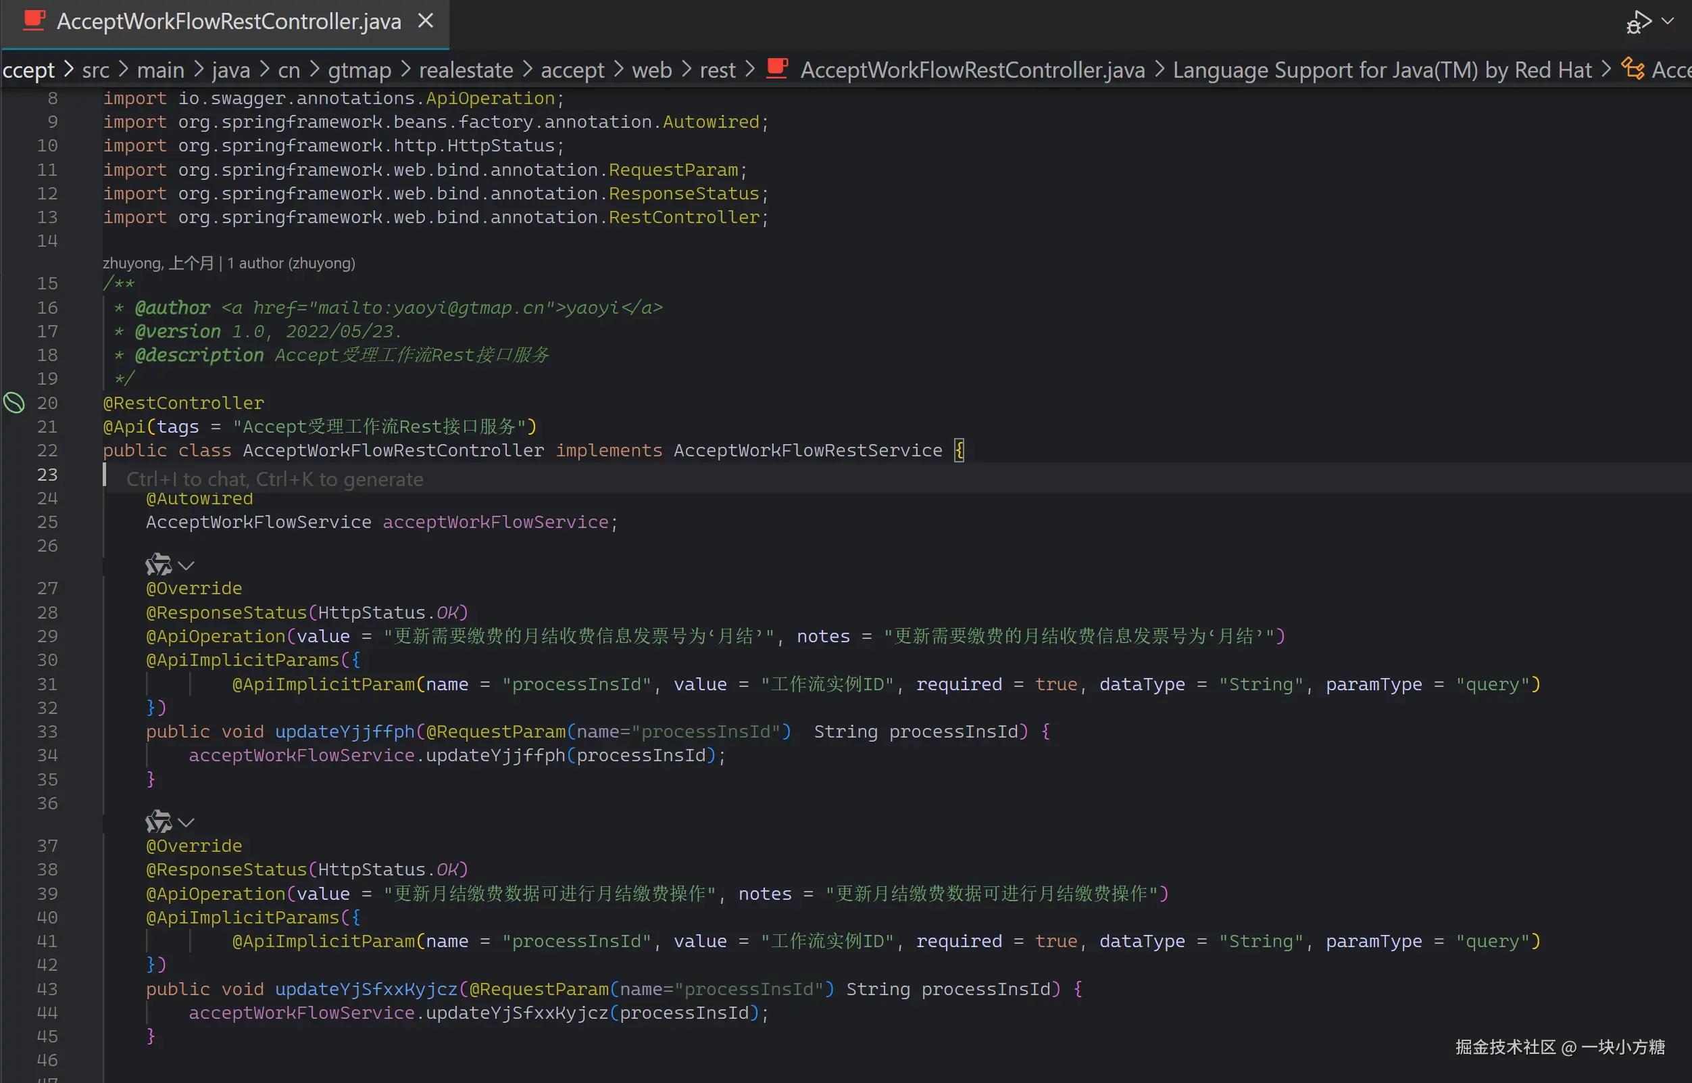Image resolution: width=1692 pixels, height=1083 pixels.
Task: Click the 'rest' breadcrumb folder
Action: point(717,70)
